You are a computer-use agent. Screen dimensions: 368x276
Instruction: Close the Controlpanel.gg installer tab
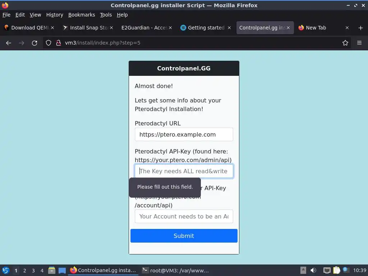[x=288, y=28]
